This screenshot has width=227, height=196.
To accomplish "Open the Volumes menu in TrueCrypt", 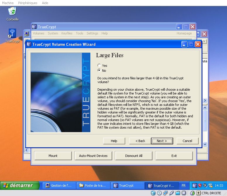I will (39, 33).
